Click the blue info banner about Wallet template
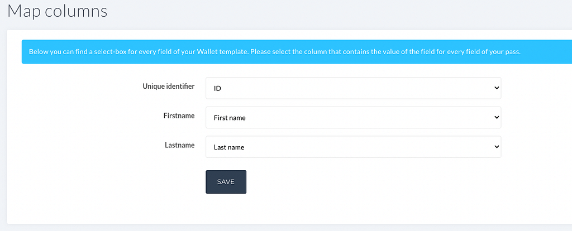The image size is (572, 231). tap(297, 52)
